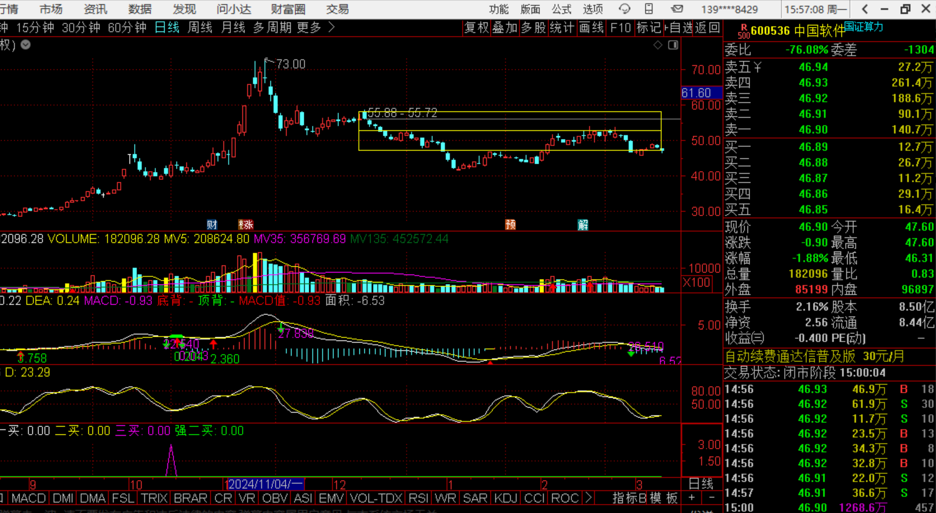Switch to the 15分钟 period
This screenshot has width=936, height=513.
click(x=35, y=27)
